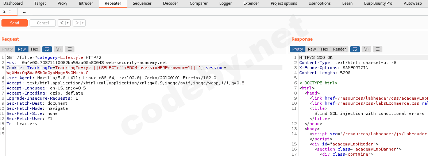
Task: Toggle show non-printable \n in Request panel
Action: point(58,49)
